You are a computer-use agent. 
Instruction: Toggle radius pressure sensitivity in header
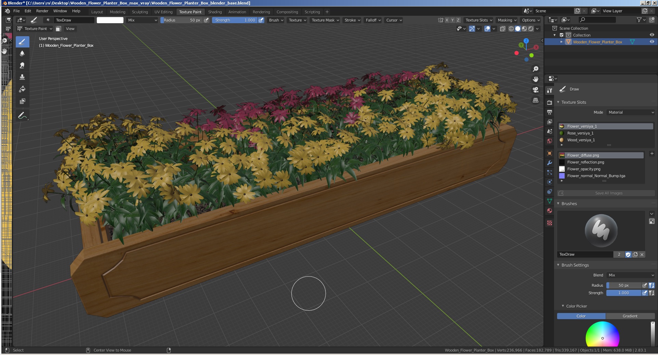(x=206, y=20)
